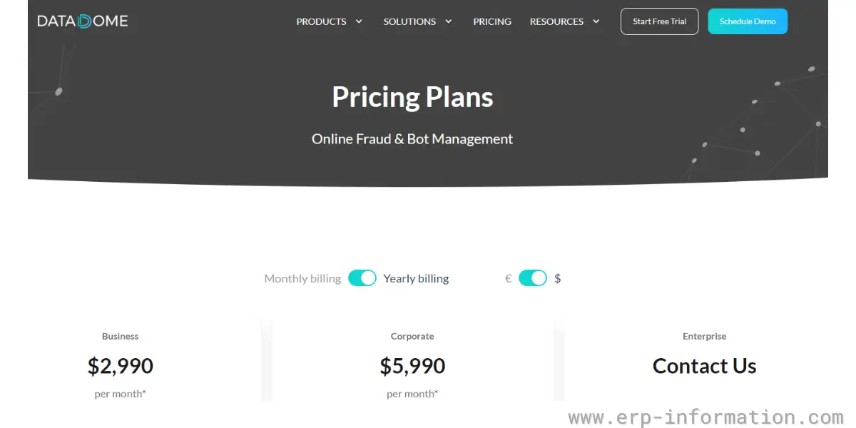Go to the Pricing page

492,21
